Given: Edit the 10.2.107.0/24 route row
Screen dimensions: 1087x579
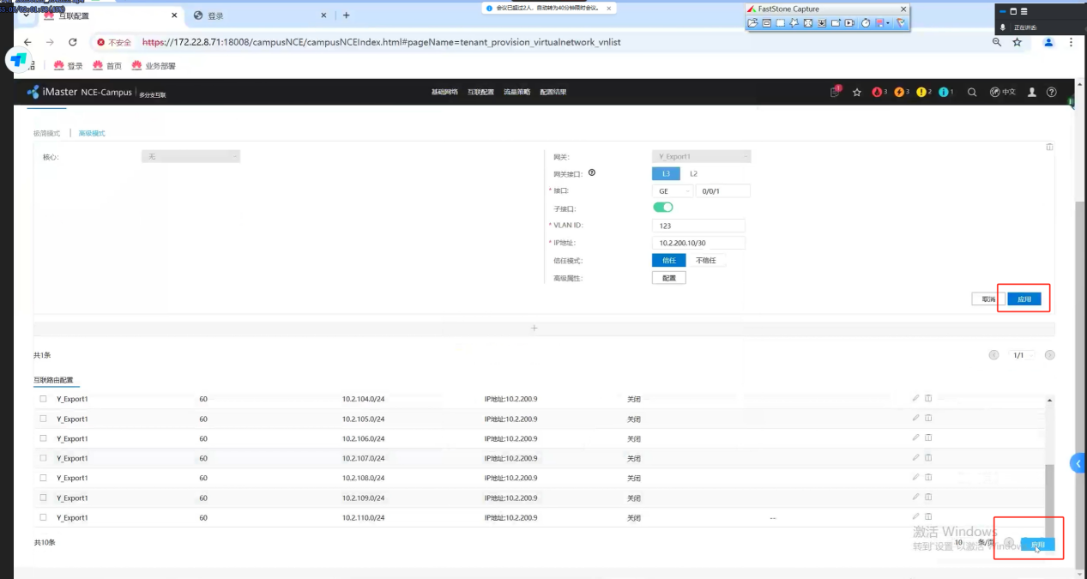Looking at the screenshot, I should pyautogui.click(x=915, y=457).
